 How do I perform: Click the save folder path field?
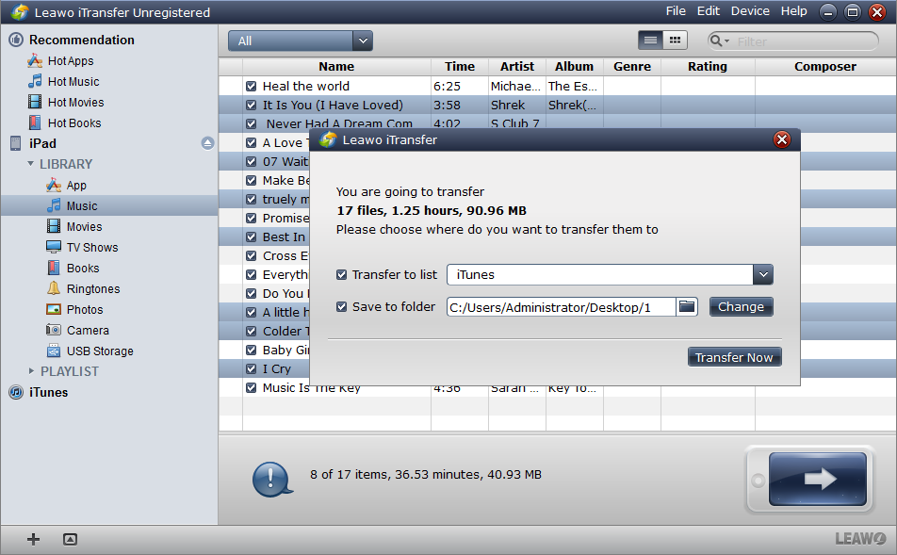562,307
